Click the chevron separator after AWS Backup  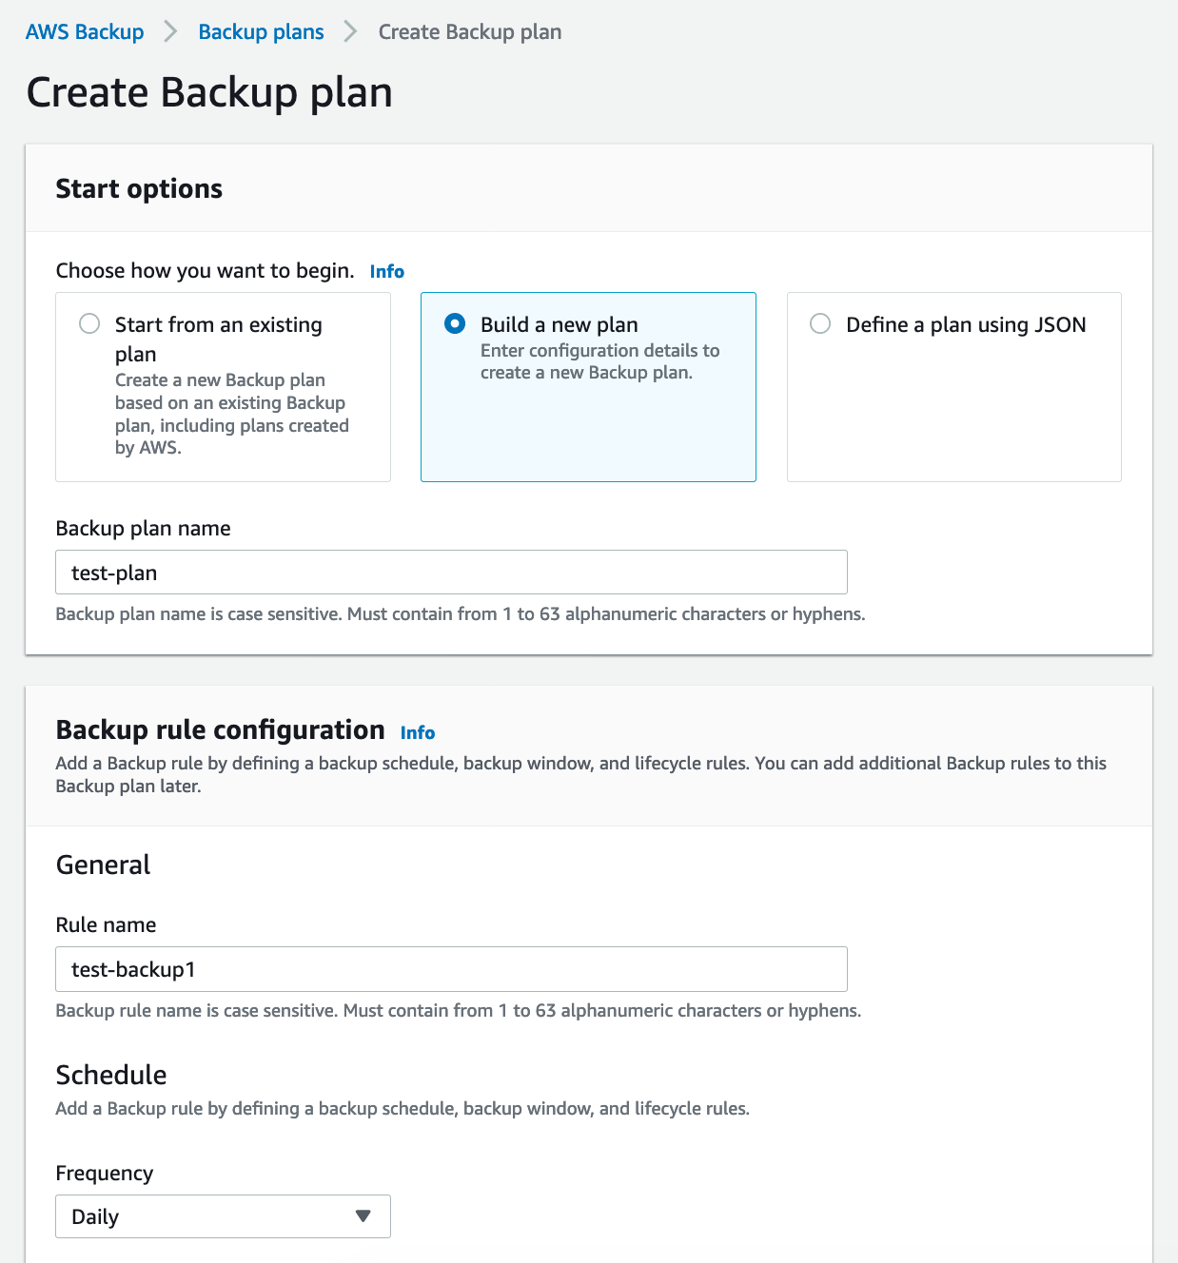point(171,32)
